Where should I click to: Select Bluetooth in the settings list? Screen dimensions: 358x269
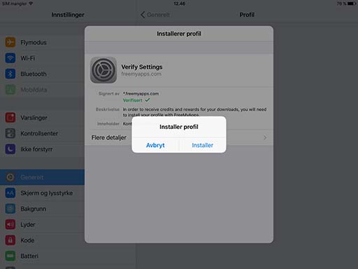[x=42, y=74]
